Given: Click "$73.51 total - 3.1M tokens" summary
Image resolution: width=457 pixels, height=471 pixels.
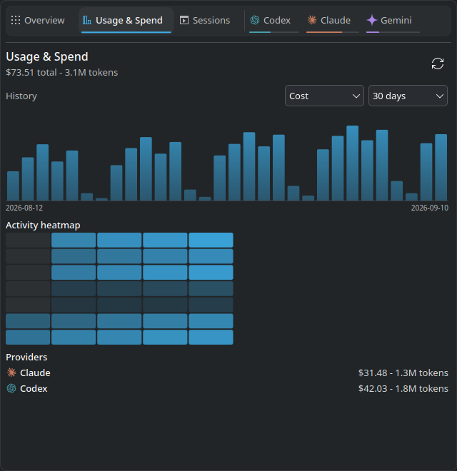Looking at the screenshot, I should point(62,72).
